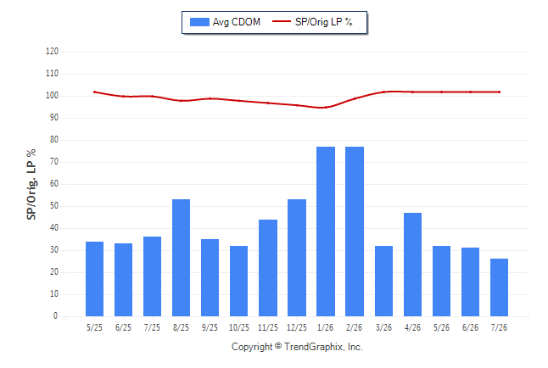Click the red line point at 1/26

pos(326,108)
